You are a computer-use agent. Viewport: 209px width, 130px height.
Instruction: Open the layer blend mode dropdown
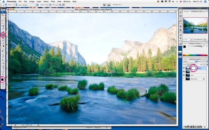click(x=190, y=62)
